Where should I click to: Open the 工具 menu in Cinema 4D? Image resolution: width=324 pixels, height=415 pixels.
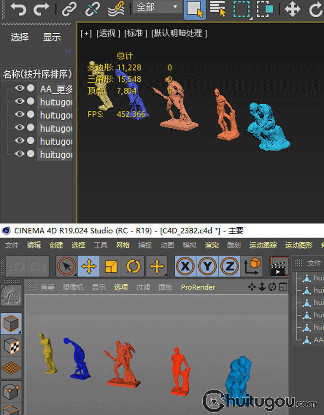click(x=101, y=245)
